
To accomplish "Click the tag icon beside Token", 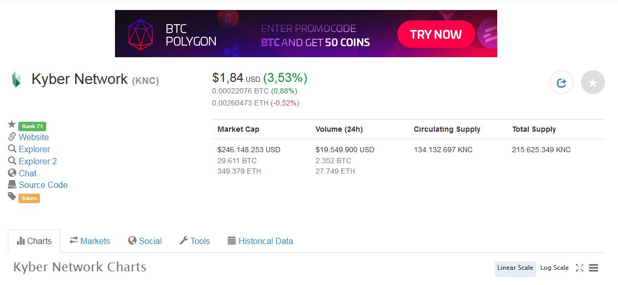I will click(x=12, y=197).
